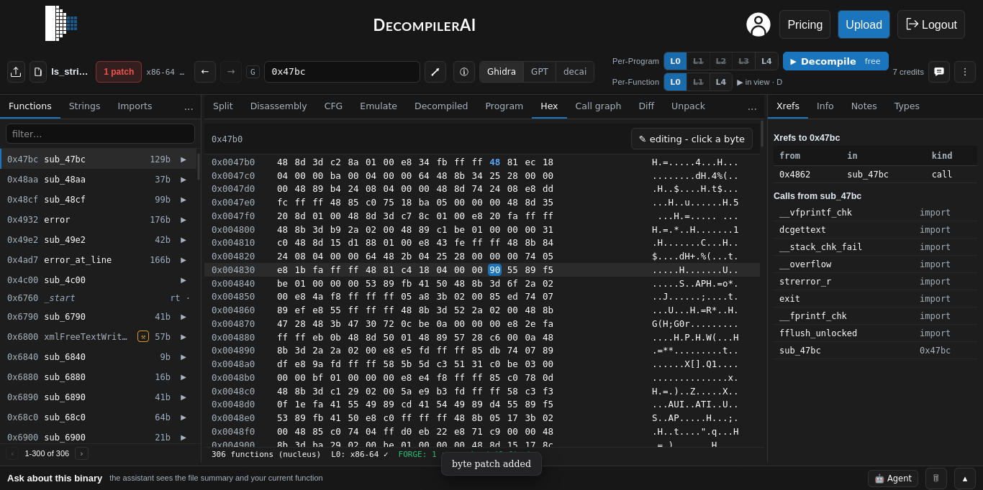Open the Agent mode selector
This screenshot has width=983, height=490.
point(893,479)
